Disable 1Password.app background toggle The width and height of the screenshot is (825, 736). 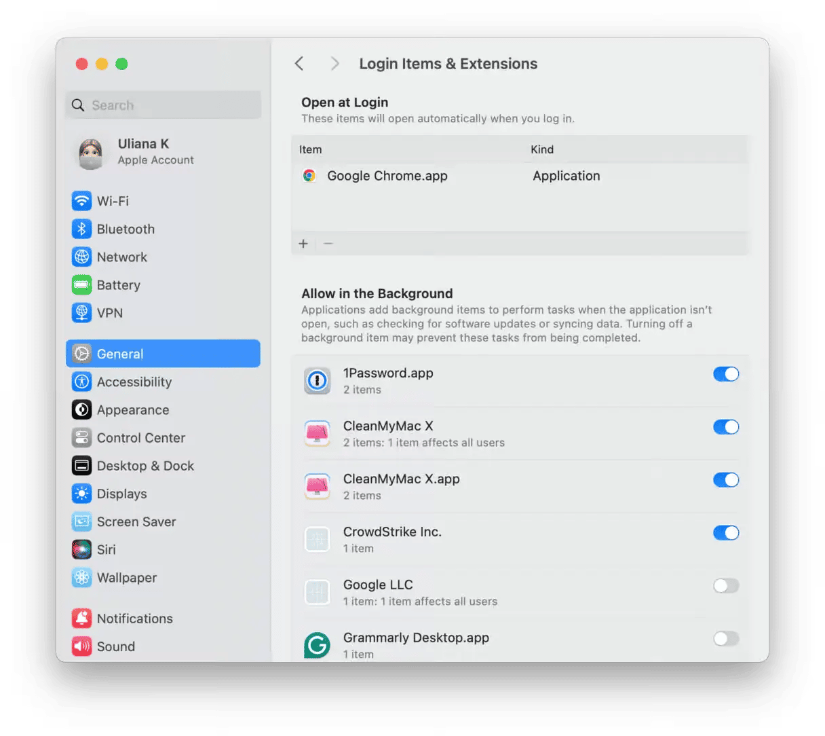(725, 374)
